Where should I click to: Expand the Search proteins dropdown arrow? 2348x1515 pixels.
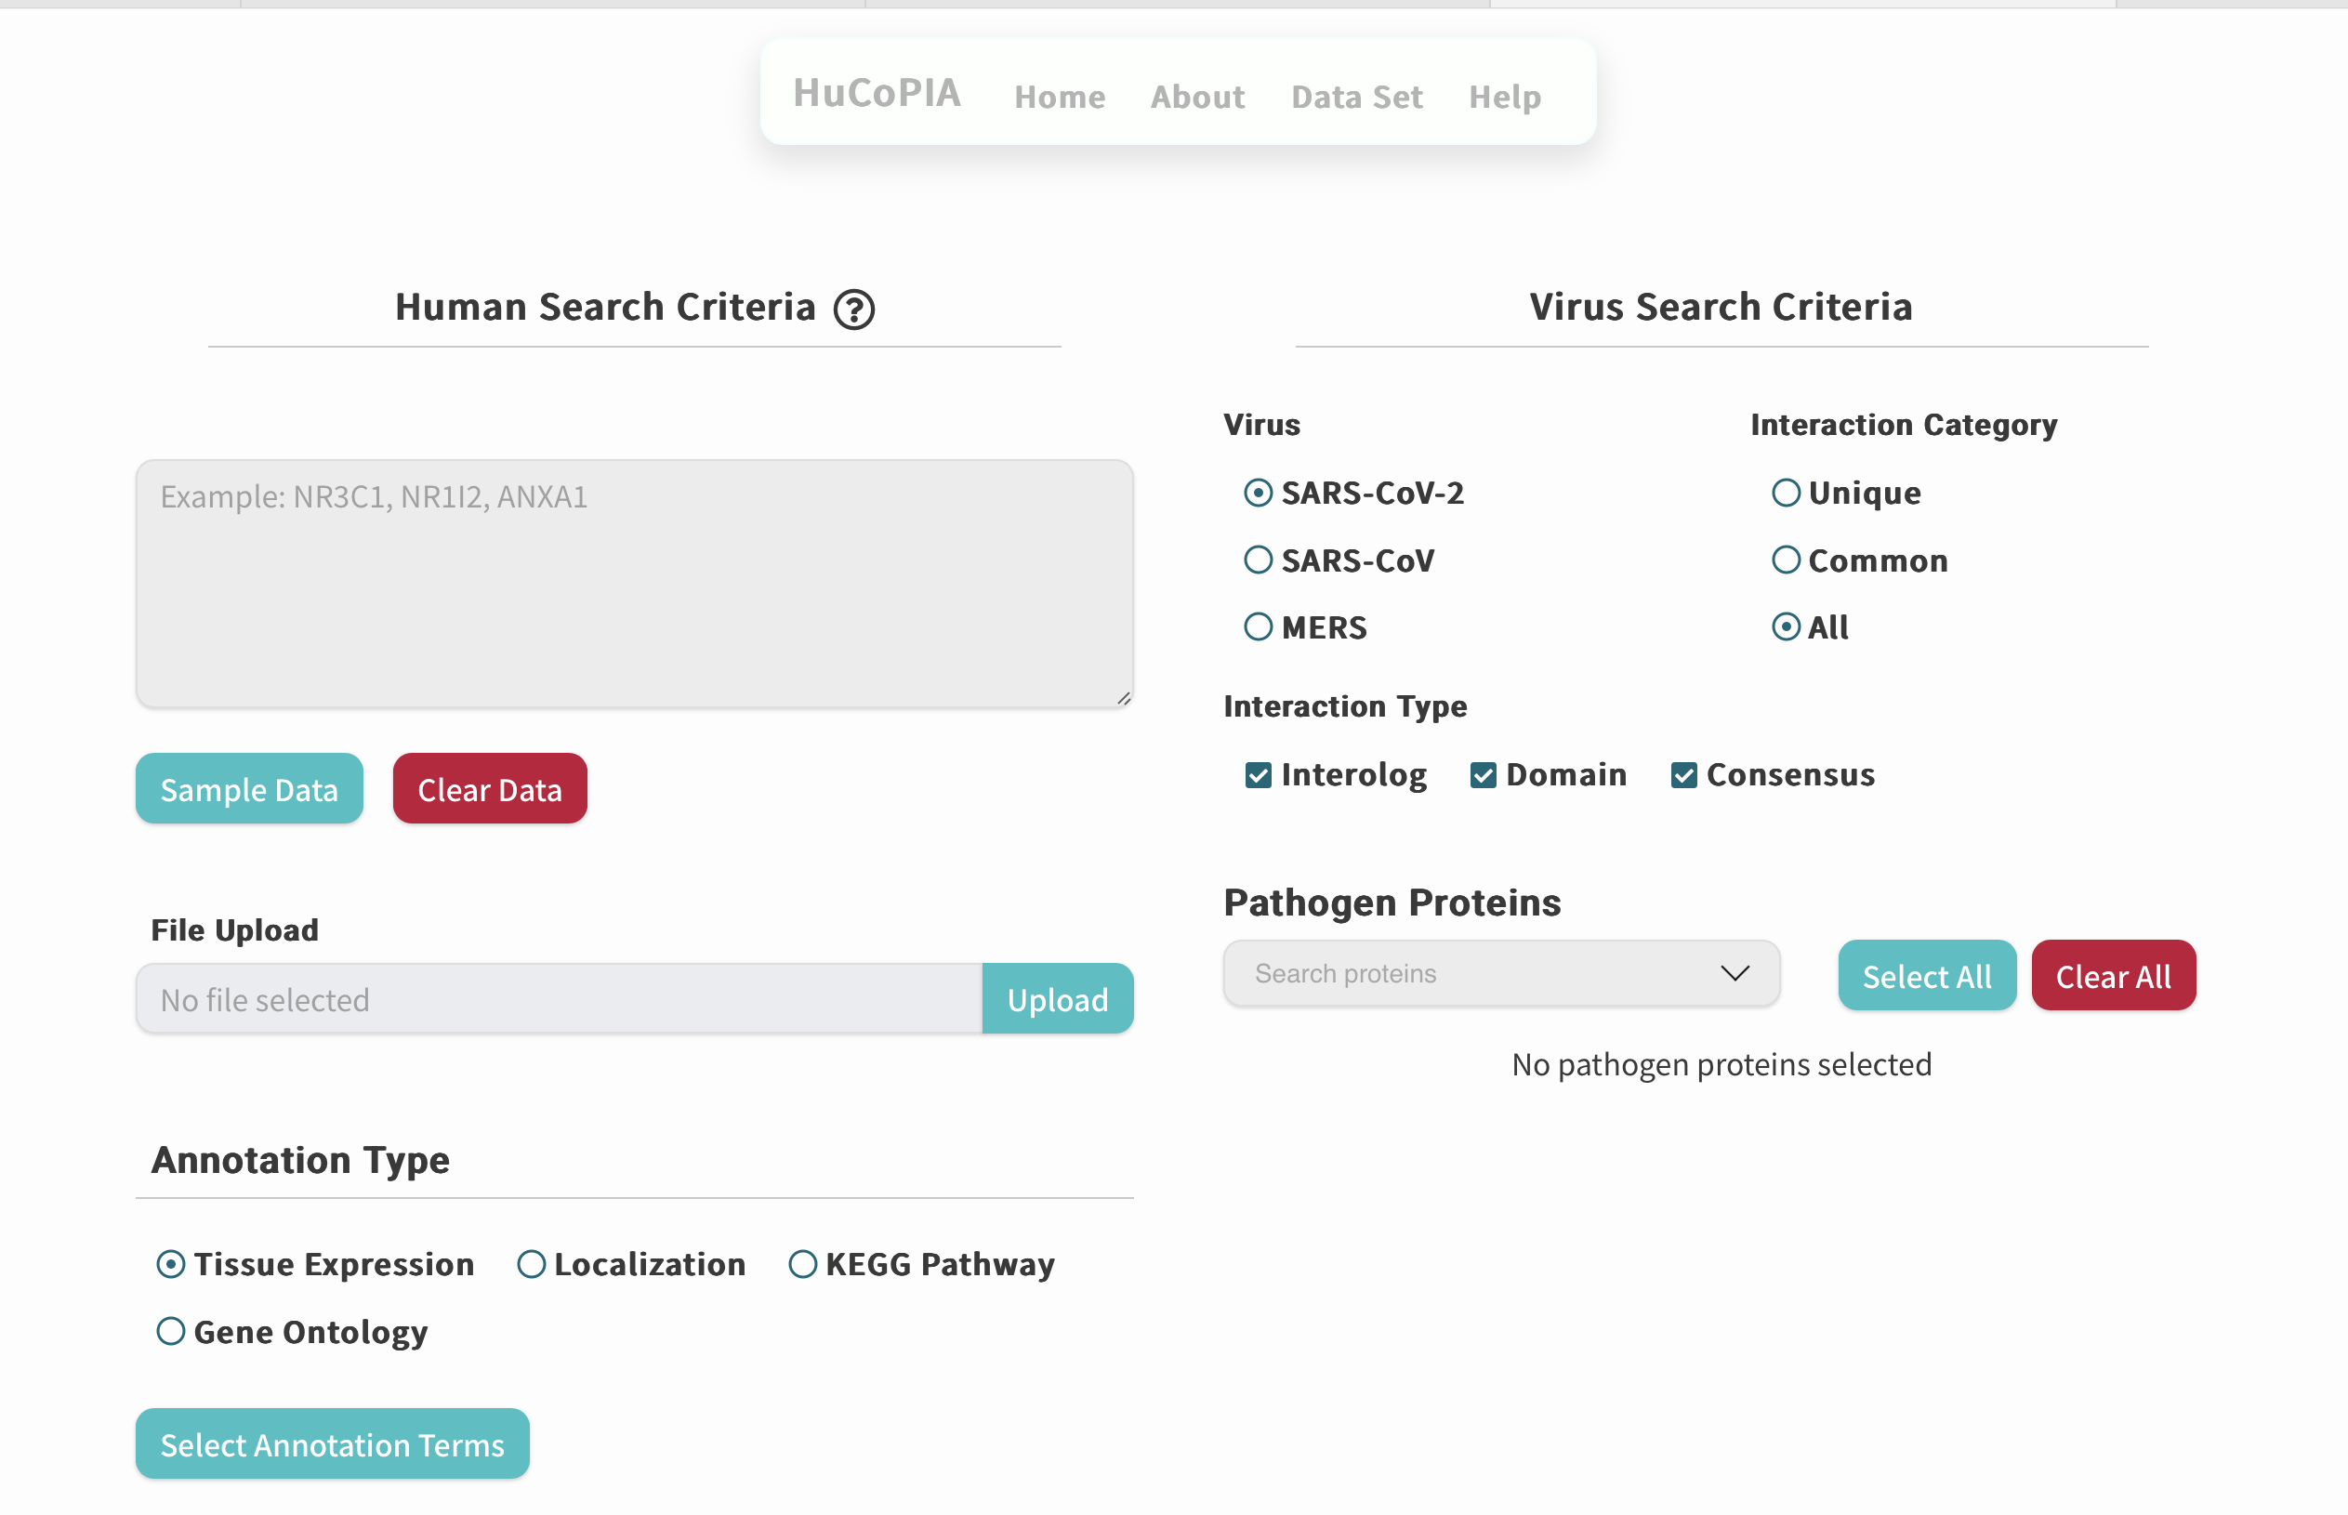(x=1735, y=973)
